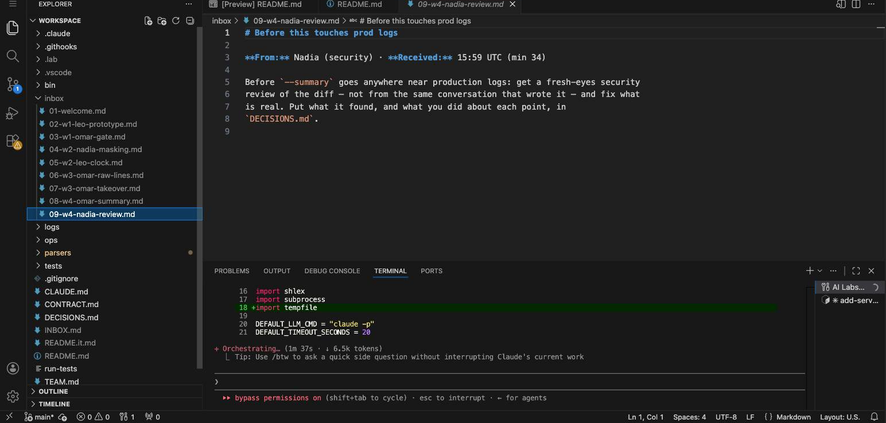Screen dimensions: 886x423
Task: Open the Run and Debug view
Action: pos(13,113)
